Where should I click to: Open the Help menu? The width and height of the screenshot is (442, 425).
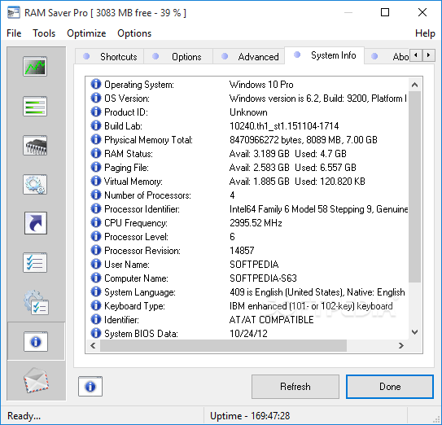click(425, 33)
